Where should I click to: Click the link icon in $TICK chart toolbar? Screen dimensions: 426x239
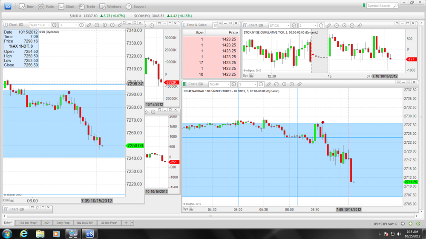pos(360,26)
